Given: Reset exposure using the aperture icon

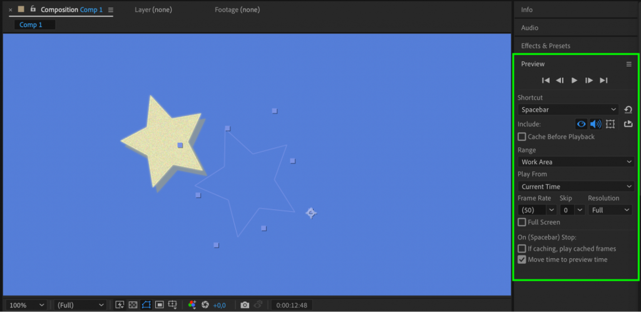Looking at the screenshot, I should (x=205, y=305).
